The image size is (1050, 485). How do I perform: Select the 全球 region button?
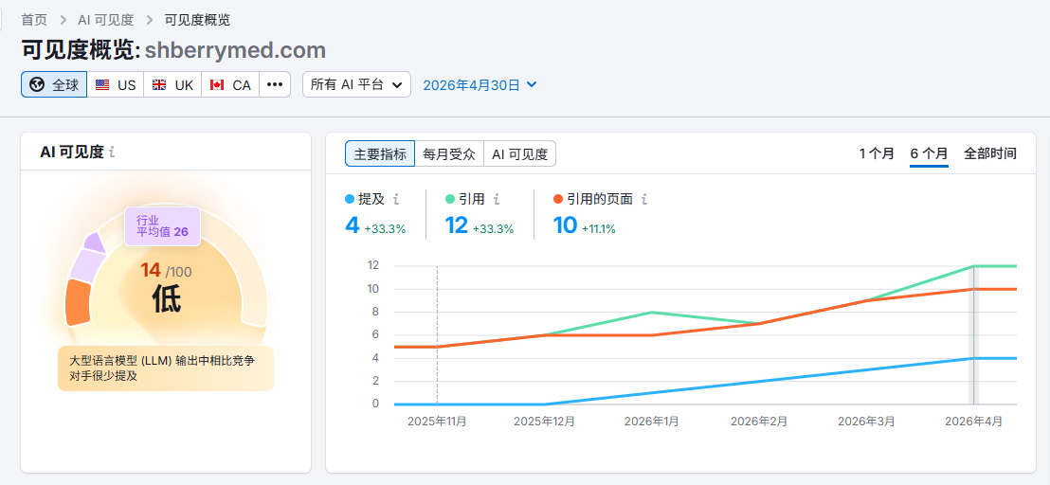pos(54,85)
